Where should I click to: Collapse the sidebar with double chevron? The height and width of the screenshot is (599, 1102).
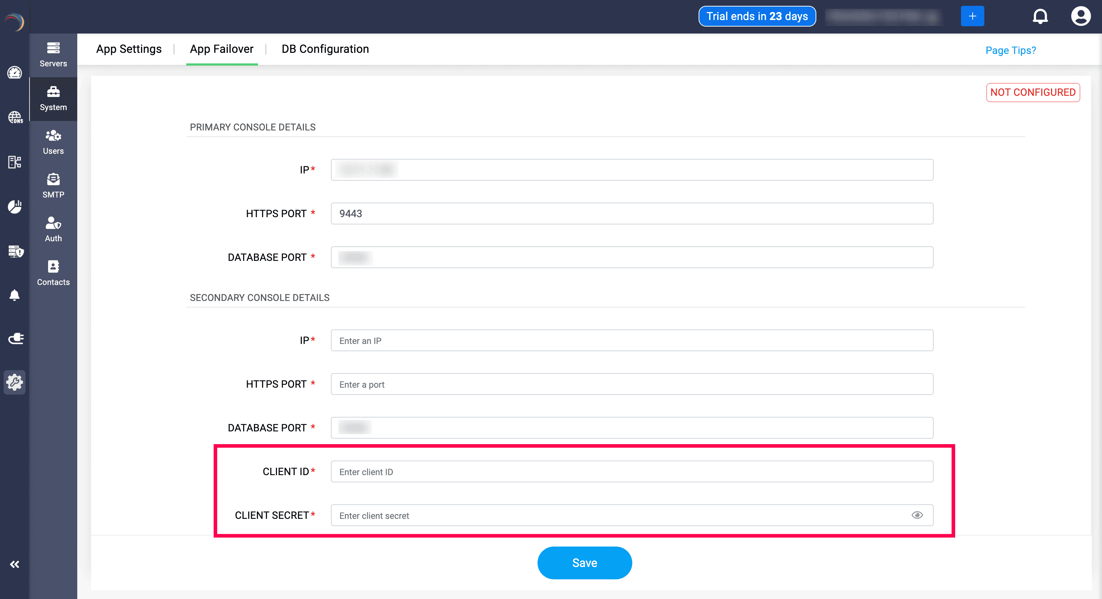pyautogui.click(x=15, y=564)
